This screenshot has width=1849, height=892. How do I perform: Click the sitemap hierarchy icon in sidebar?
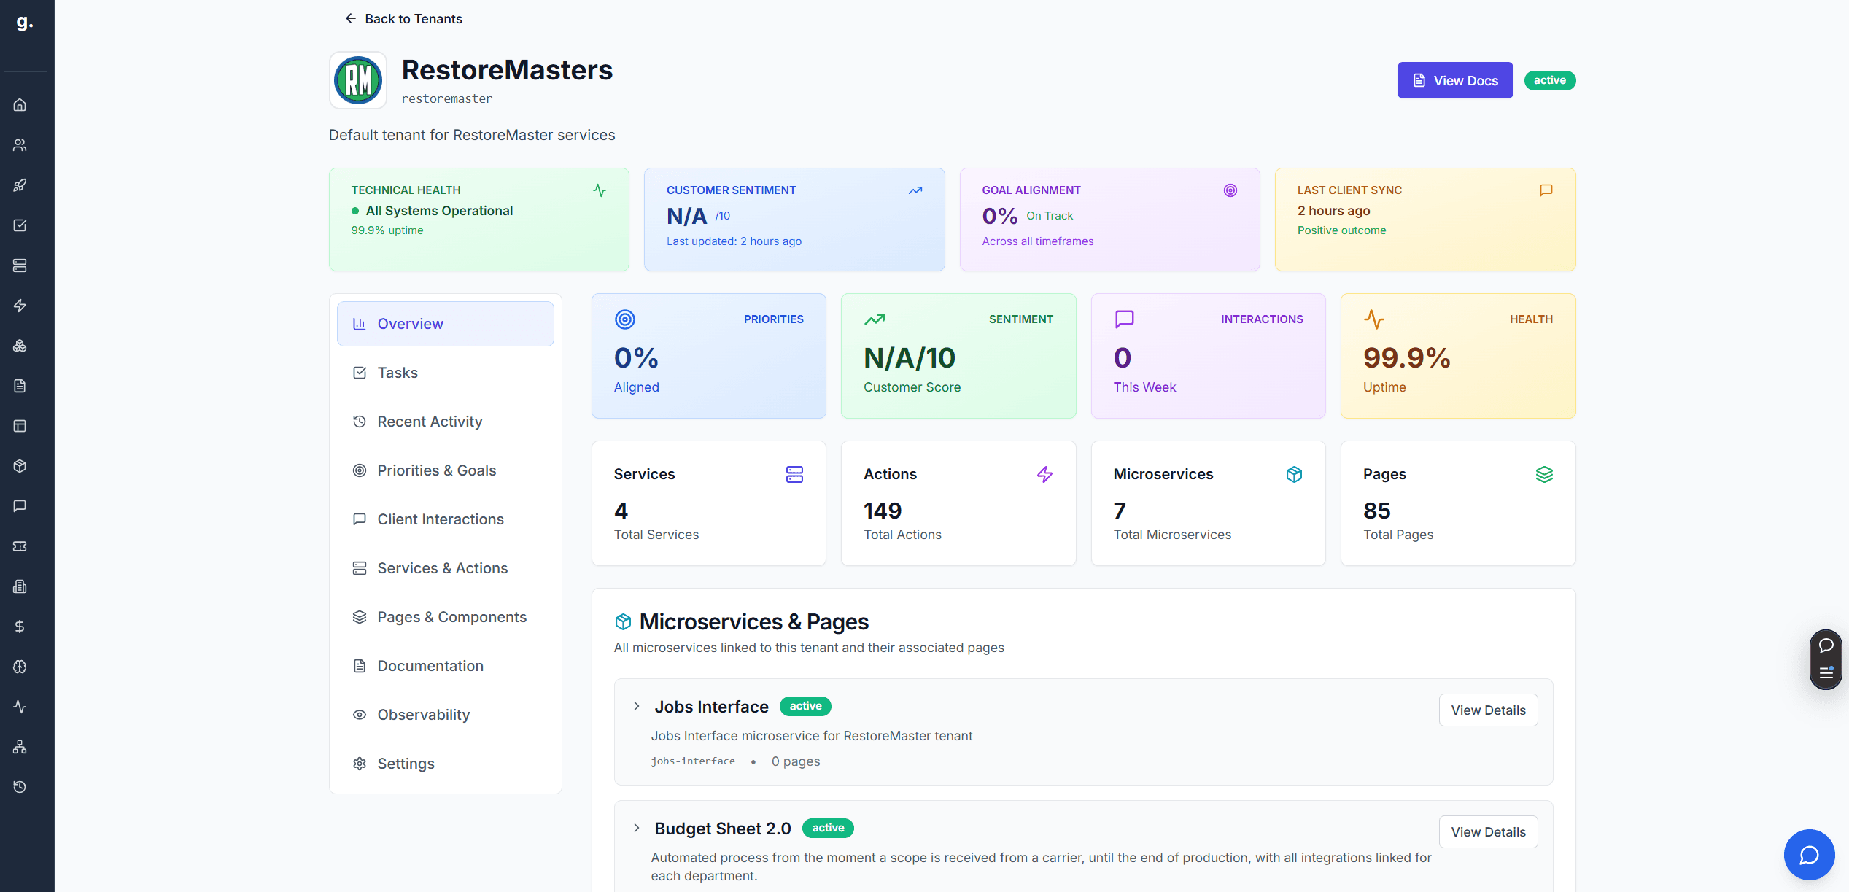click(20, 746)
